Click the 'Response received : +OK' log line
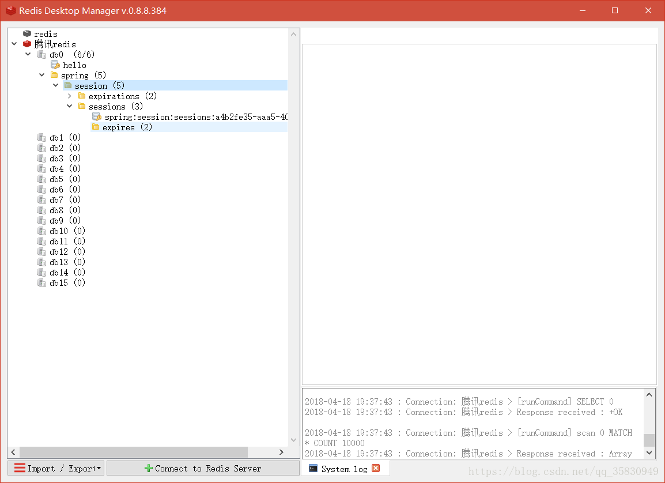The height and width of the screenshot is (483, 665). click(x=463, y=412)
